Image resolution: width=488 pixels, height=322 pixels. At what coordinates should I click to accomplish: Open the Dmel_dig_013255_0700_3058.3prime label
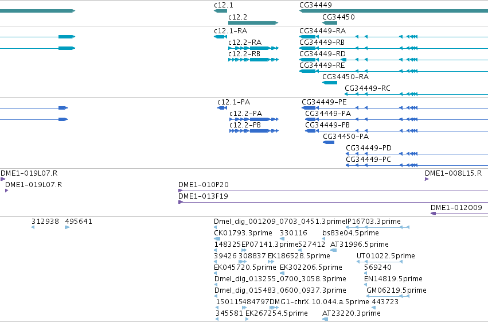tap(280, 280)
